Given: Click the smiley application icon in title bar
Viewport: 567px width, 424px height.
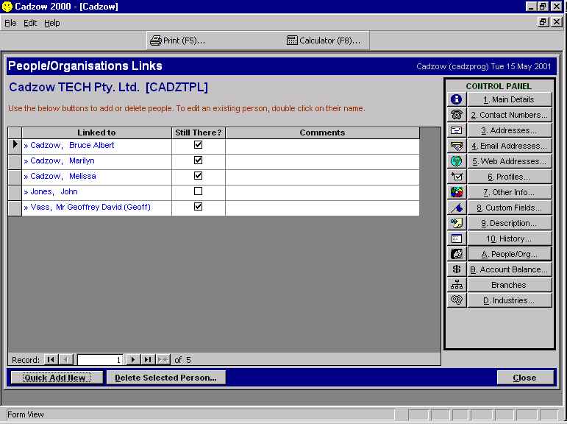Looking at the screenshot, I should coord(7,7).
